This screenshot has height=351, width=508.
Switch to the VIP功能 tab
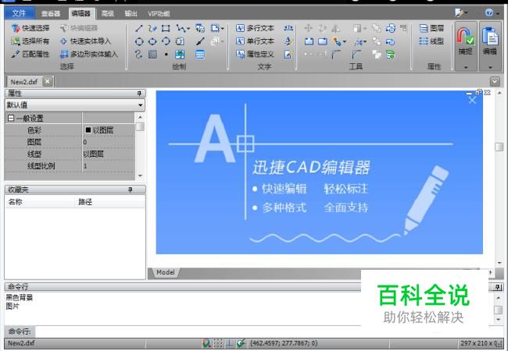pos(159,13)
